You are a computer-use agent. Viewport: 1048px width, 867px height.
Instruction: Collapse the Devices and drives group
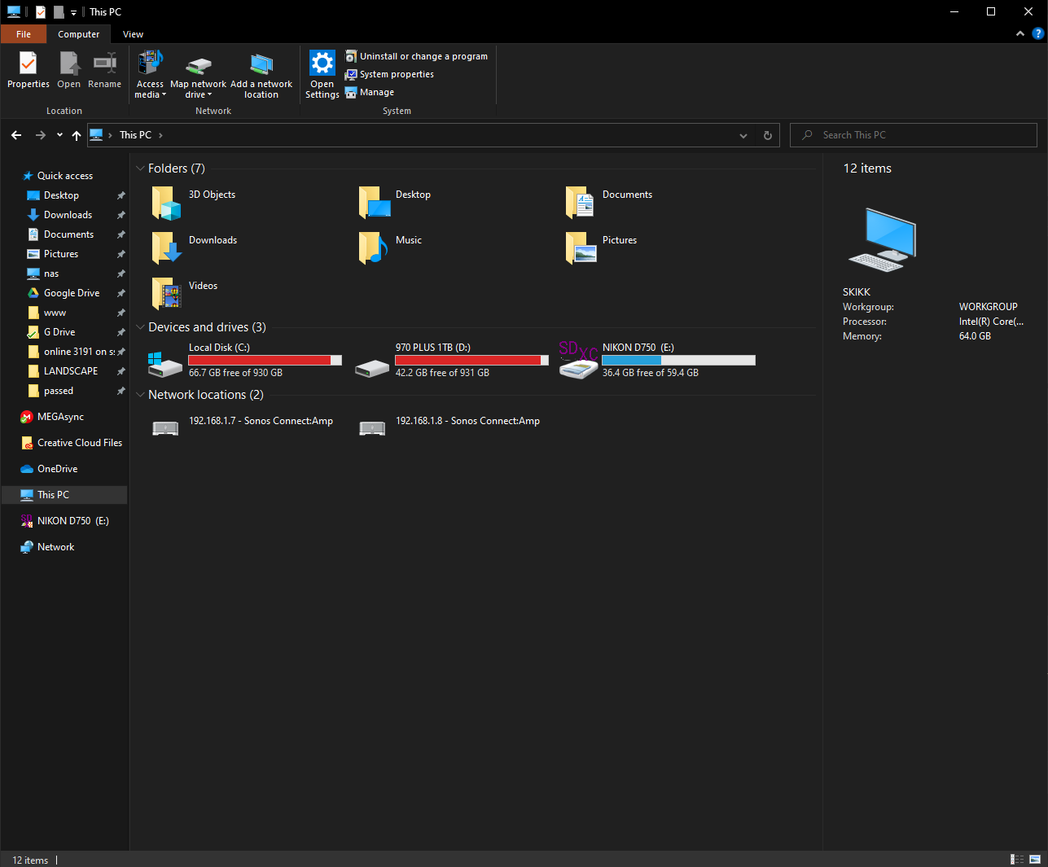140,327
